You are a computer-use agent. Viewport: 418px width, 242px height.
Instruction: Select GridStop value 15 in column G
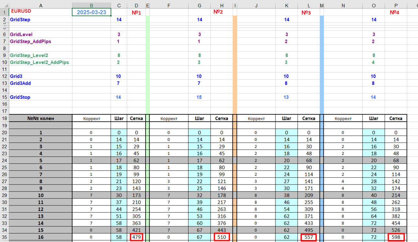pyautogui.click(x=199, y=97)
